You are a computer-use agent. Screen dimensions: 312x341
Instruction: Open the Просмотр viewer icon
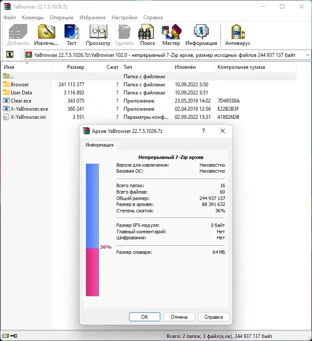(98, 32)
